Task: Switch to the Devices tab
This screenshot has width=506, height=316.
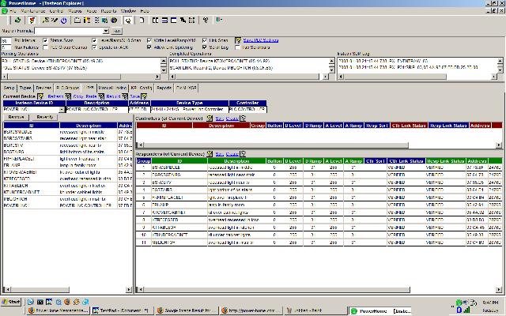Action: (x=43, y=88)
